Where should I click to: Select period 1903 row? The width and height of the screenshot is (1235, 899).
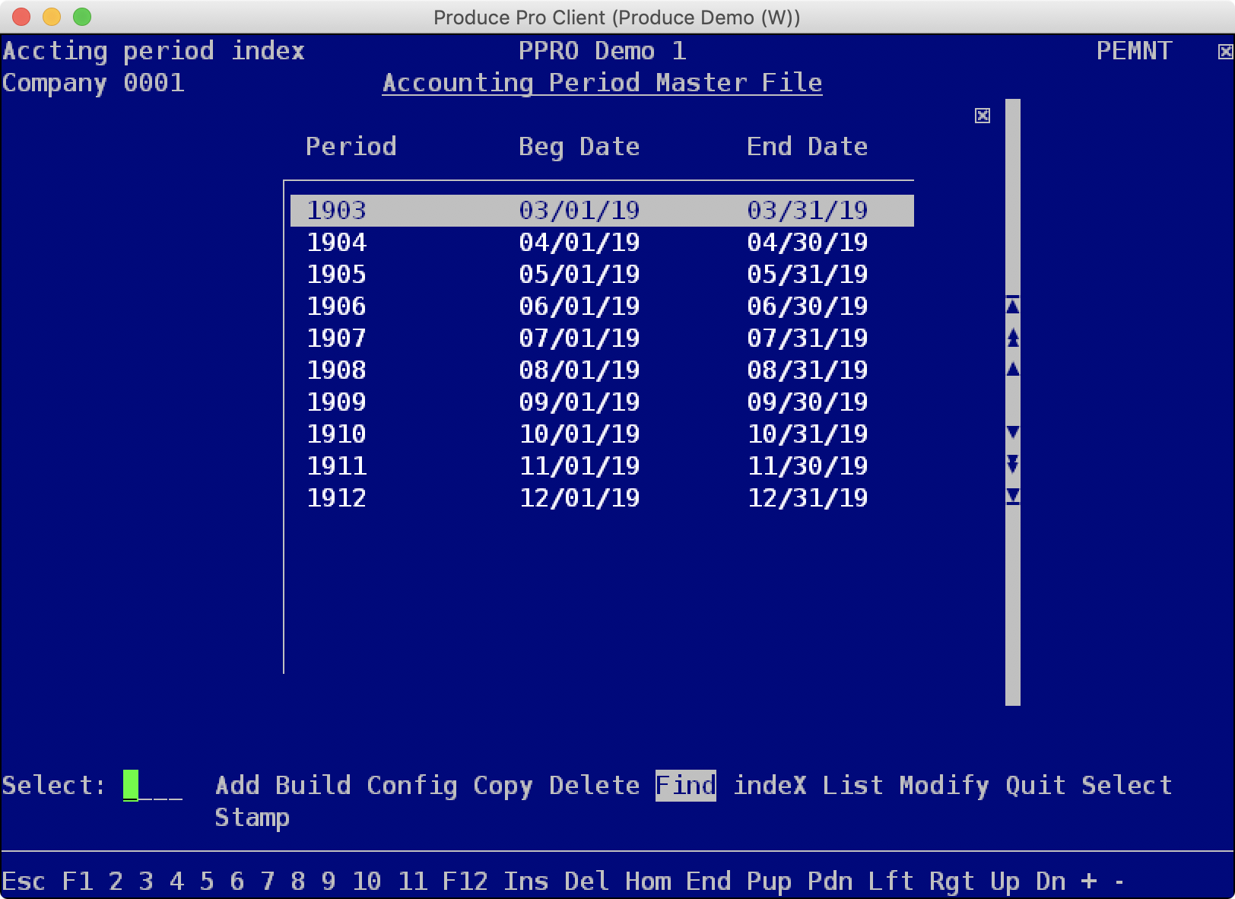(x=602, y=211)
